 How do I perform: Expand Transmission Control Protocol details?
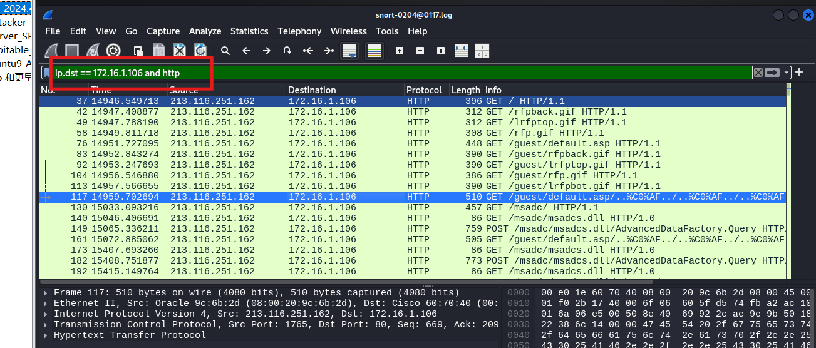(x=46, y=325)
